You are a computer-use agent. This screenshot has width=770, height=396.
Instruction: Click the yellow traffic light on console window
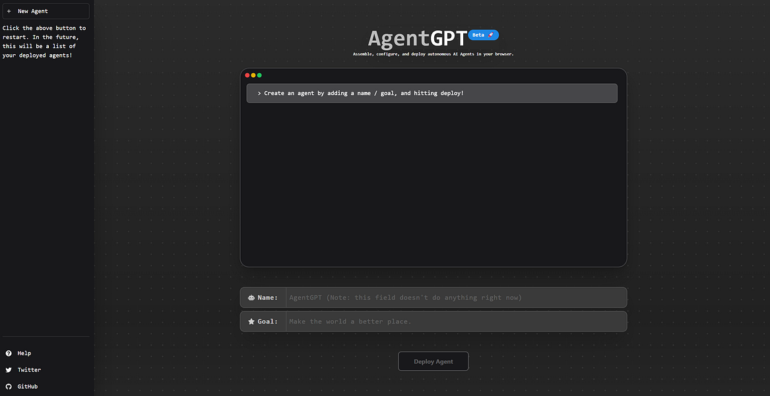[252, 75]
